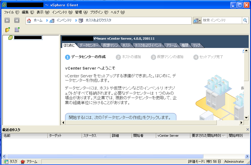Click the tasks panel horizontal scrollbar thumb
The height and width of the screenshot is (165, 251).
coord(105,156)
